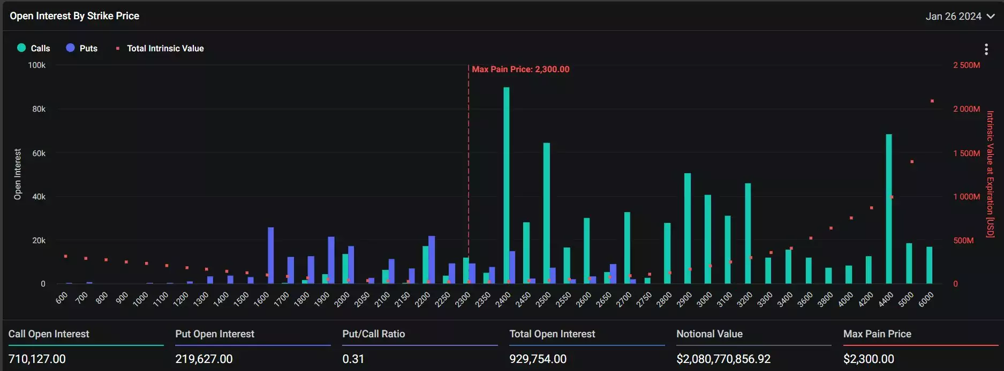The width and height of the screenshot is (1004, 371).
Task: Toggle Total Intrinsic Value legend series
Action: click(160, 48)
